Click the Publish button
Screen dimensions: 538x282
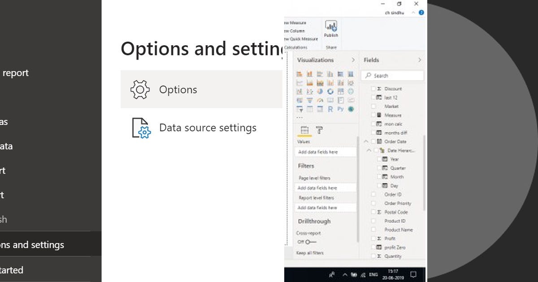pyautogui.click(x=331, y=28)
